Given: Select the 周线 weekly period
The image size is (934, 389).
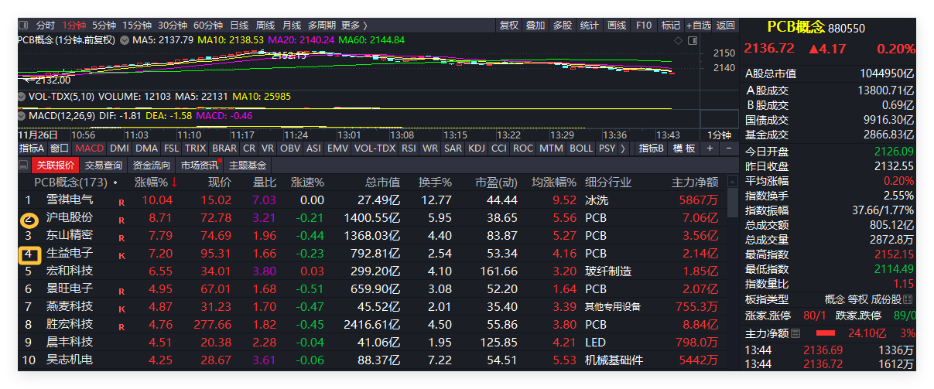Looking at the screenshot, I should pyautogui.click(x=265, y=26).
